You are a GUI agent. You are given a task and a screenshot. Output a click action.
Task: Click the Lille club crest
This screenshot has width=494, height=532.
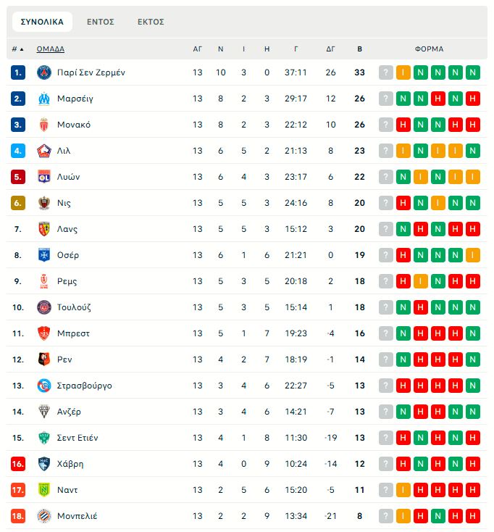pos(44,151)
